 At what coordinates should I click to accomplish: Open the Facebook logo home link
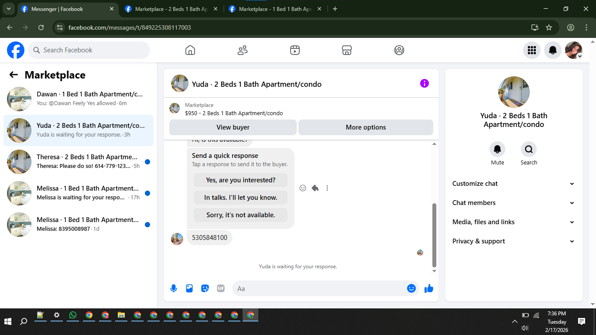pos(16,50)
